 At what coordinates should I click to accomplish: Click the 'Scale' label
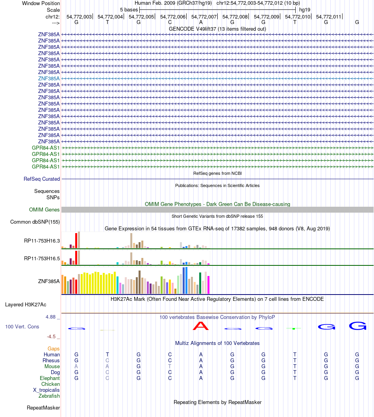[53, 10]
